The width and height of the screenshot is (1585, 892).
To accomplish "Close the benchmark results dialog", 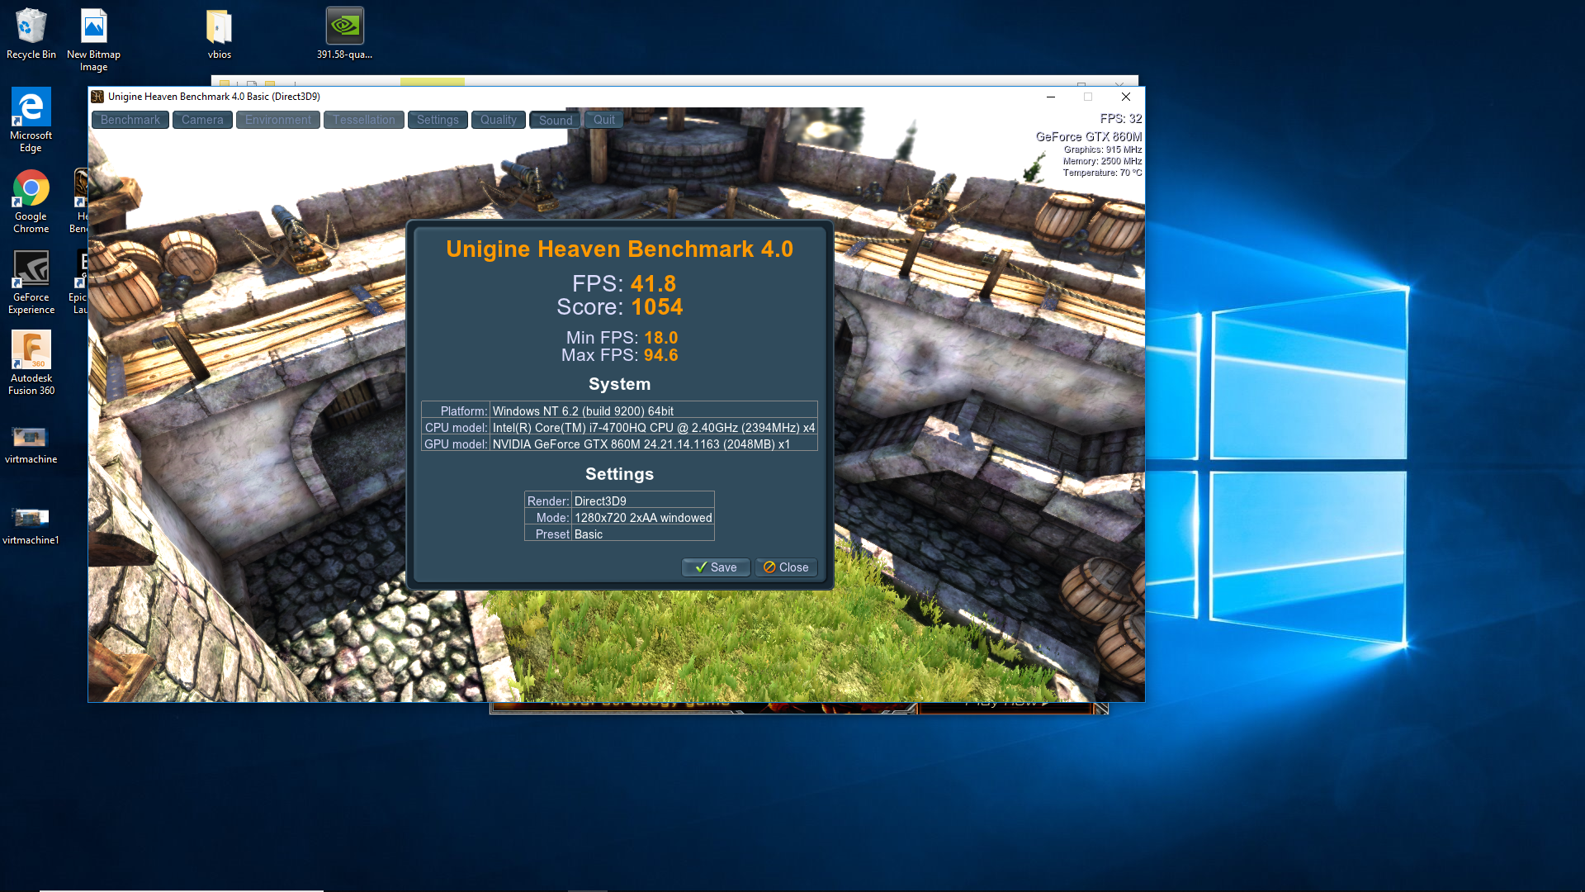I will click(x=786, y=567).
